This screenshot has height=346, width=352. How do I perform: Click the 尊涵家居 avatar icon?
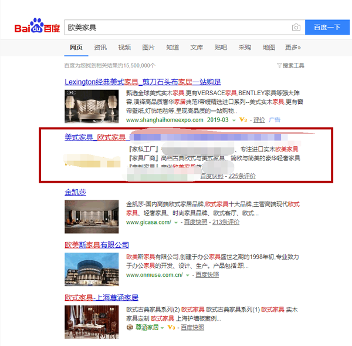130,327
